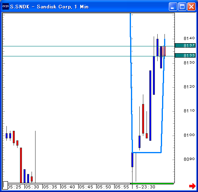The height and width of the screenshot is (192, 198).
Task: Click the 8130 price axis label
Action: [189, 63]
